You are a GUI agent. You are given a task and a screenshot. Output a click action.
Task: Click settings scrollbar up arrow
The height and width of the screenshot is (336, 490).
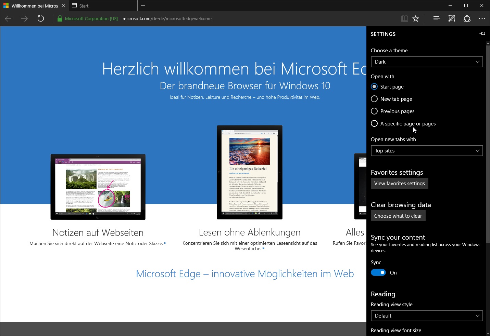(x=488, y=43)
